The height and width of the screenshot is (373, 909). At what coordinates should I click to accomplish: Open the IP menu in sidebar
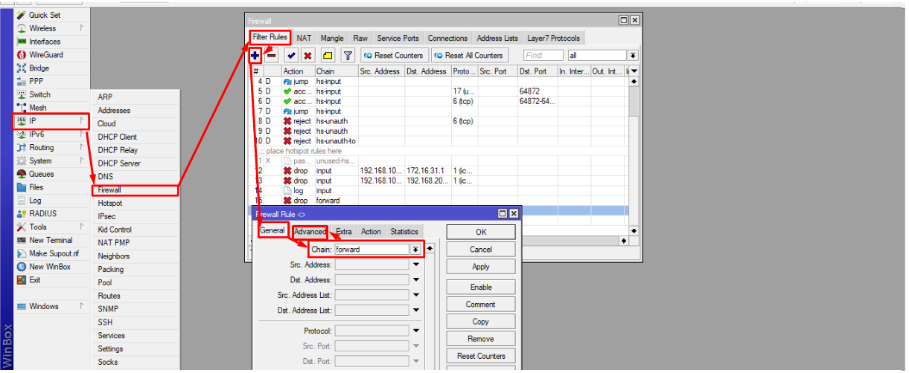click(x=51, y=121)
